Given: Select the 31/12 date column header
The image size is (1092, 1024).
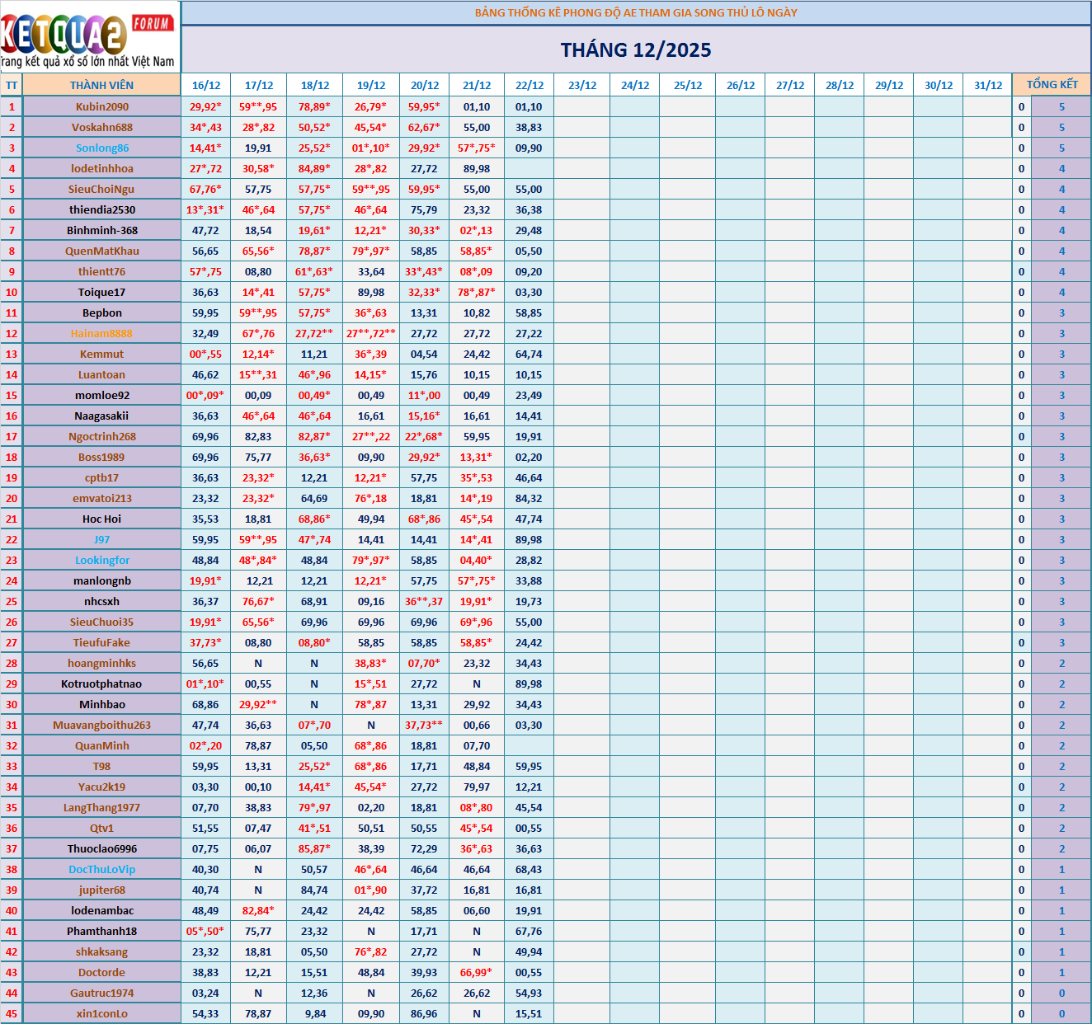Looking at the screenshot, I should click(988, 85).
